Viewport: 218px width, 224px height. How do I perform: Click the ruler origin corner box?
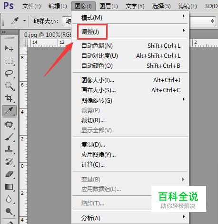coord(23,43)
